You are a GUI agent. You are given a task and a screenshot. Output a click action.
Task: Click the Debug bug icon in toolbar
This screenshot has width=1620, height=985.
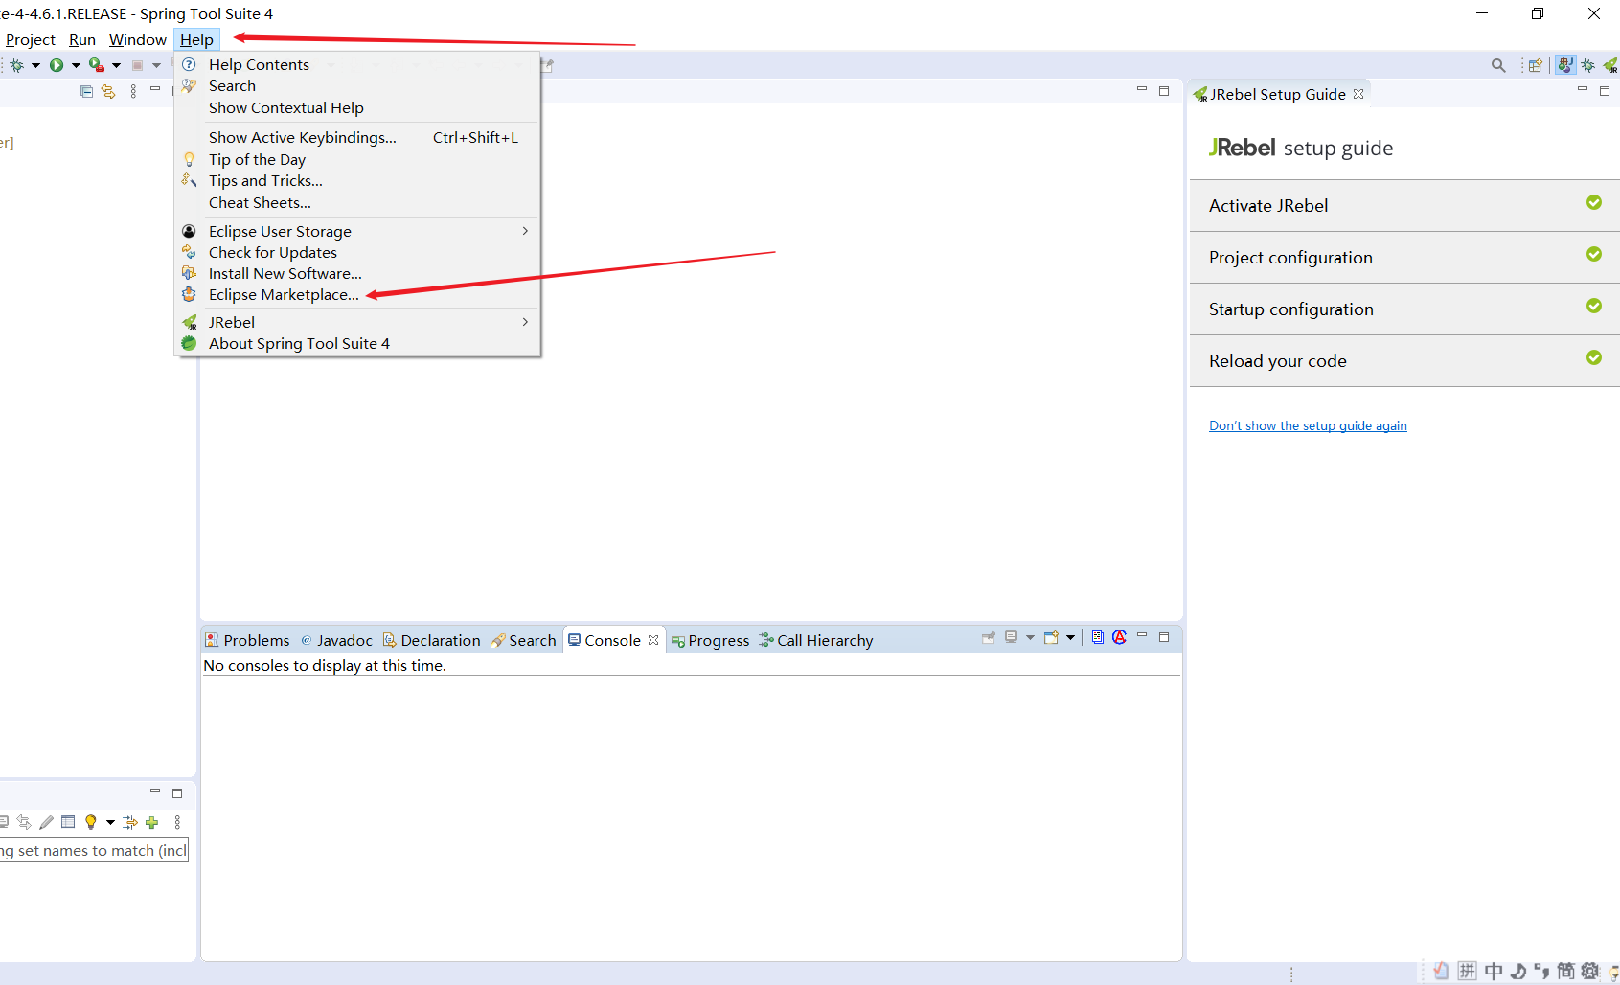[16, 65]
